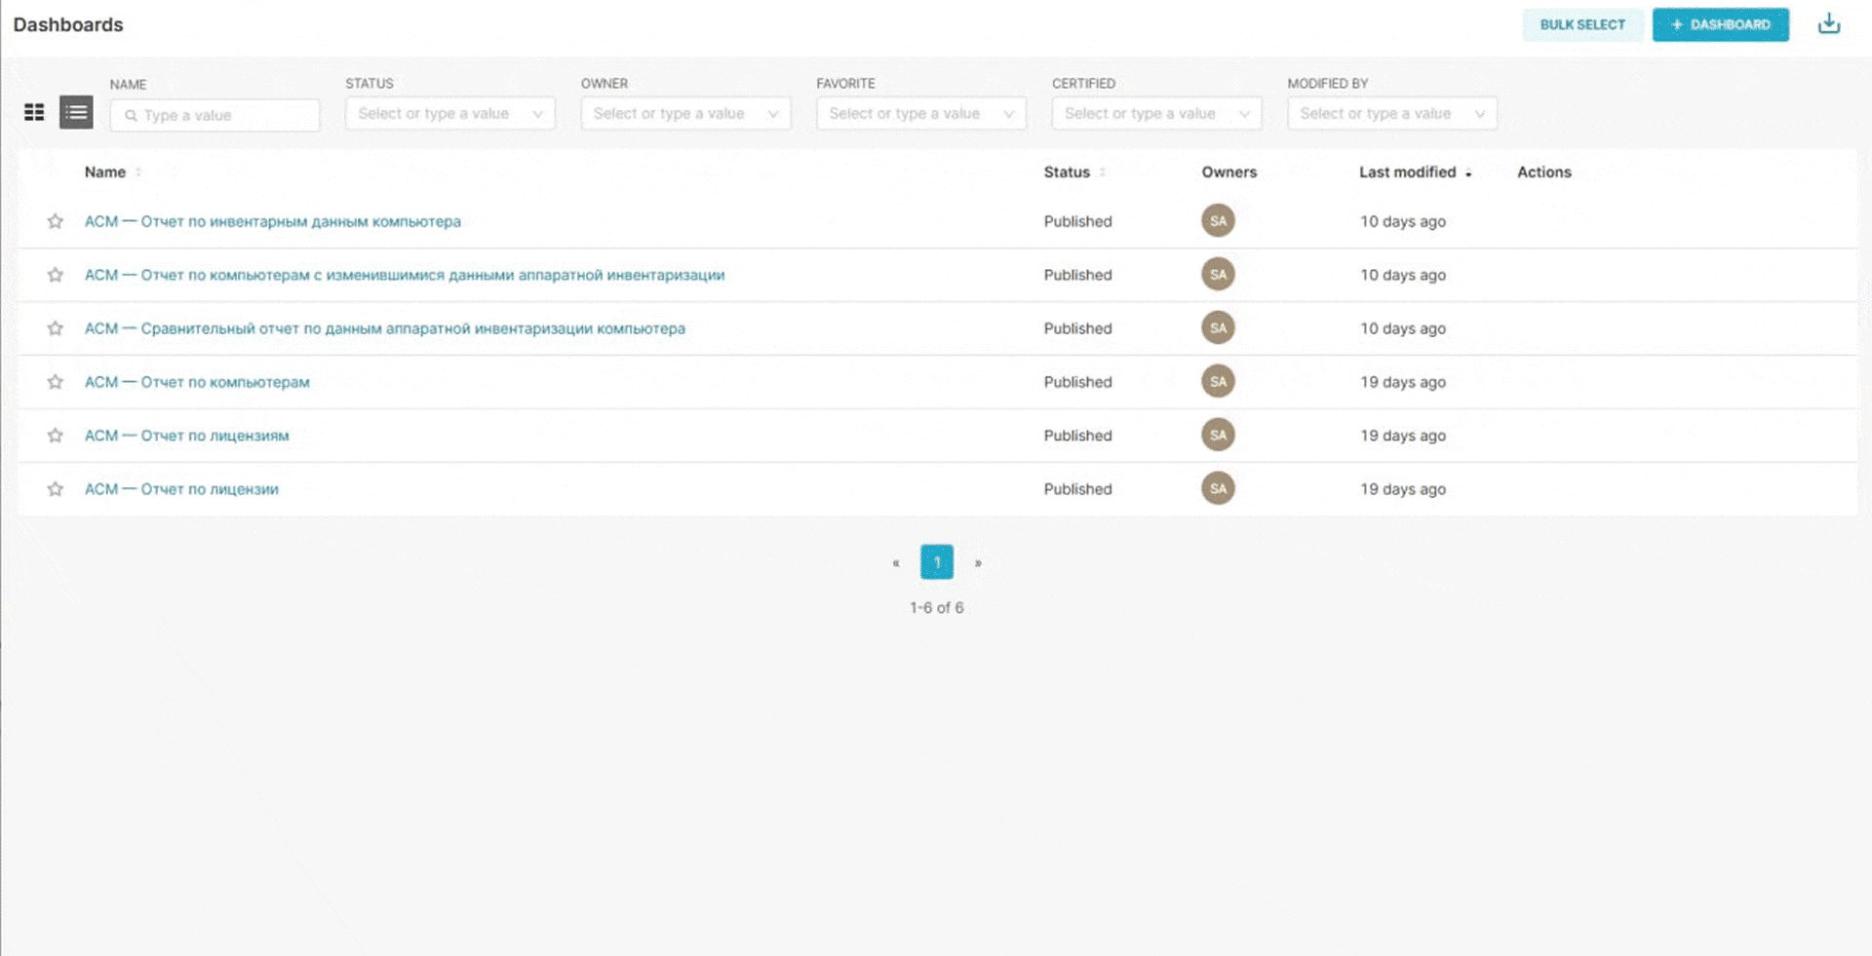Add 'Отчет по лицензии' to favorites
This screenshot has width=1872, height=956.
[56, 489]
